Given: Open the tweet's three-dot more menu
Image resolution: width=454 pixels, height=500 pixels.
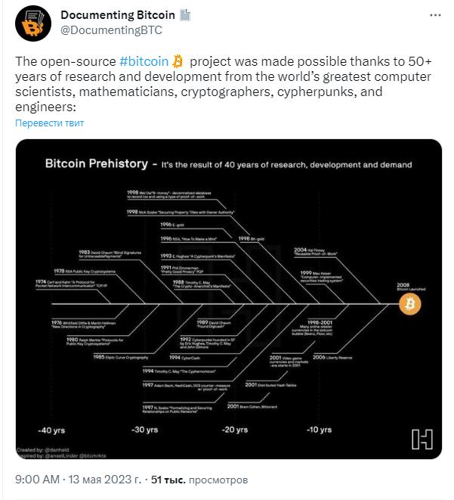Looking at the screenshot, I should [435, 15].
